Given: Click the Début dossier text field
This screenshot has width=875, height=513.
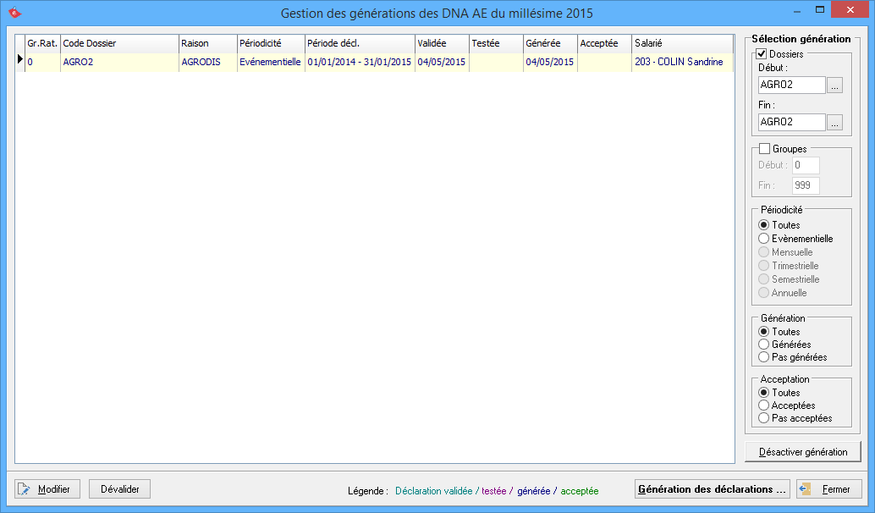Looking at the screenshot, I should (790, 85).
